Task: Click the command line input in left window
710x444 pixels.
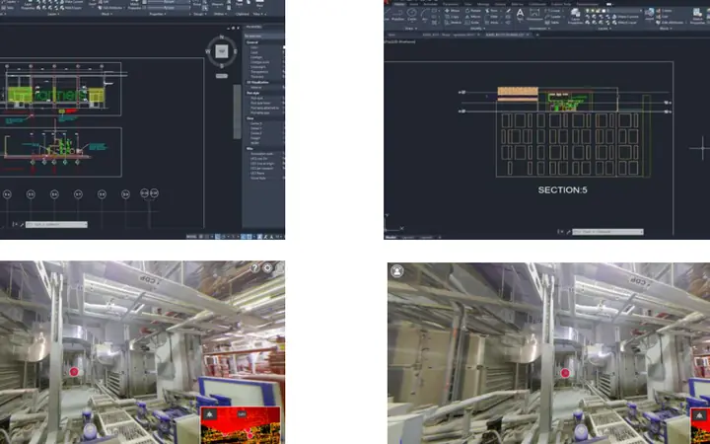Action: [56, 225]
